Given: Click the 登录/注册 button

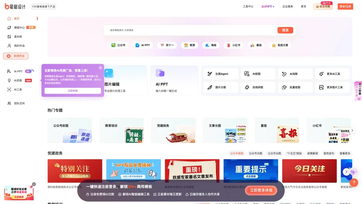Looking at the screenshot, I should (x=345, y=7).
